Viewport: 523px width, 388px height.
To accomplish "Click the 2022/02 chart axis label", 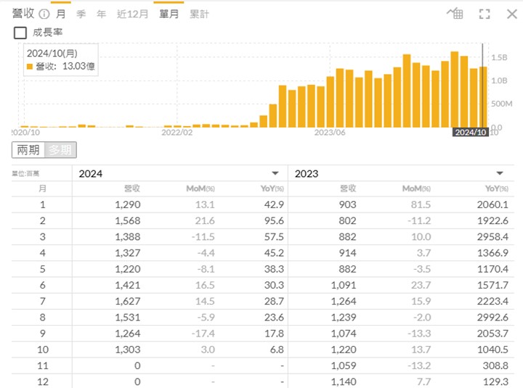I will 177,133.
